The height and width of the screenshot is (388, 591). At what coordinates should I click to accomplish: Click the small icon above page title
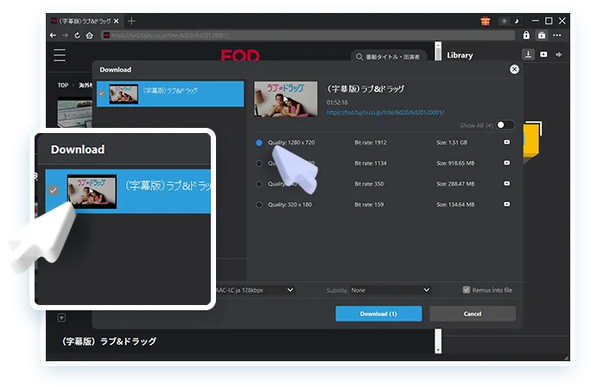pos(61,318)
